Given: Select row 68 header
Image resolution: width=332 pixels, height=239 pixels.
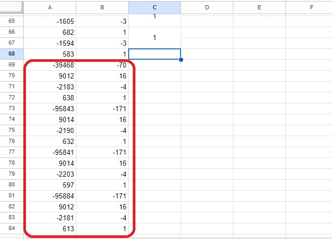Looking at the screenshot, I should [x=11, y=54].
